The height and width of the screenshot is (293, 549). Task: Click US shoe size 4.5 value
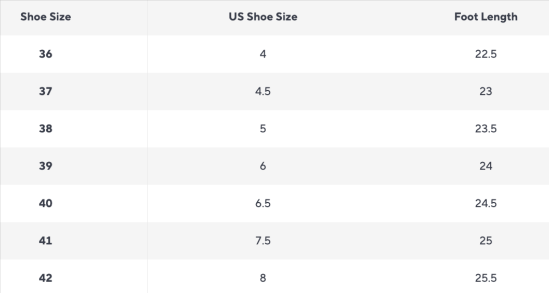pos(263,91)
